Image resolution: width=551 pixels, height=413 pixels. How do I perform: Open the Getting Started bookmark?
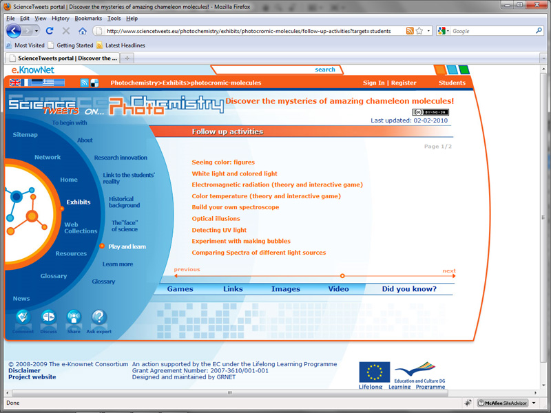tap(70, 45)
